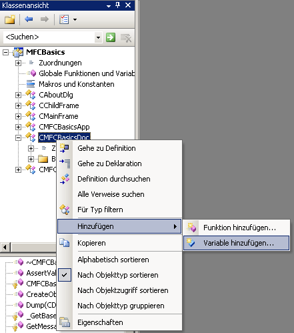
Task: Click the CMFCBasicsApp class icon
Action: [31, 127]
